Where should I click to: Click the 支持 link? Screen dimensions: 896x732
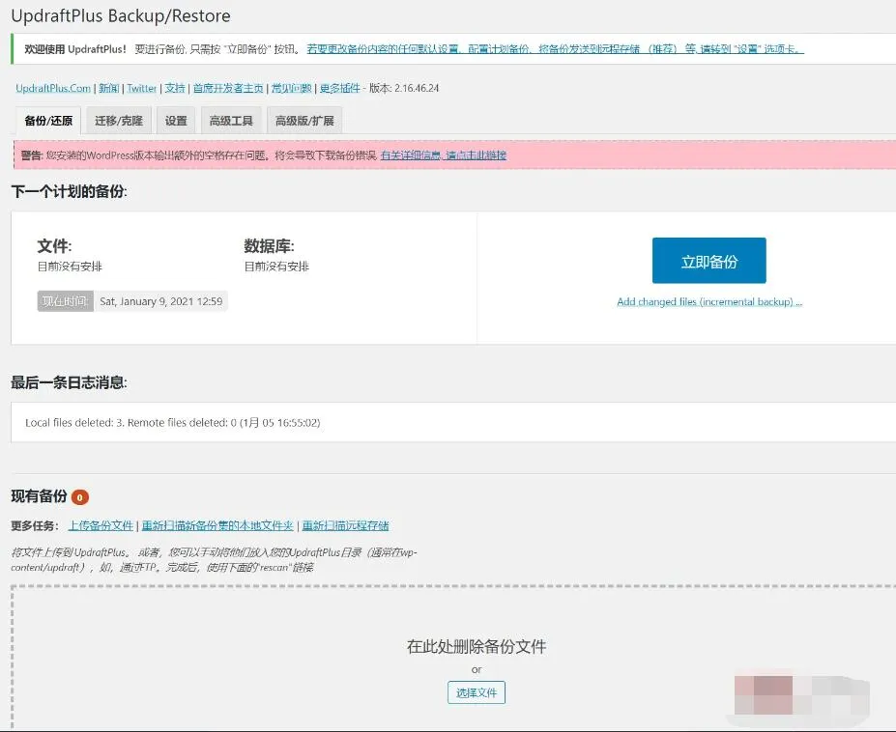(x=175, y=88)
